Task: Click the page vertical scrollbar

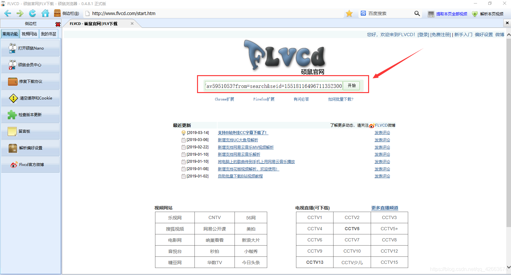Action: coord(508,133)
